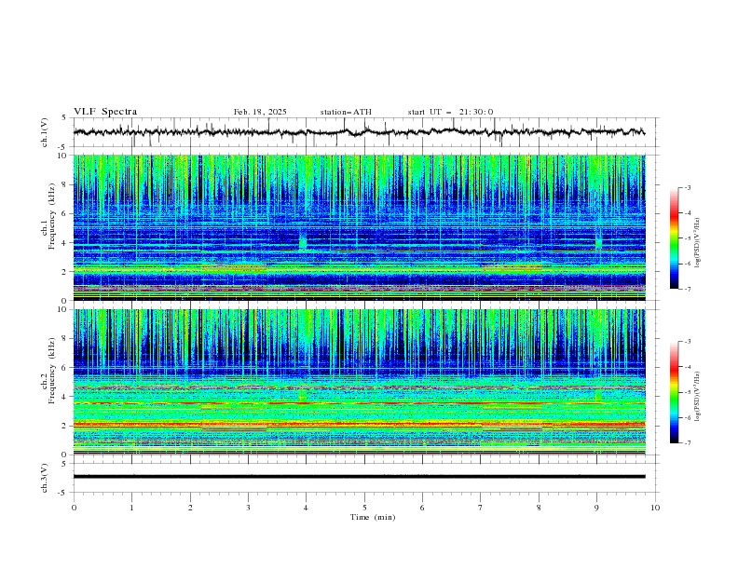Click the ch.1 spectrogram image
The image size is (738, 570).
point(360,227)
